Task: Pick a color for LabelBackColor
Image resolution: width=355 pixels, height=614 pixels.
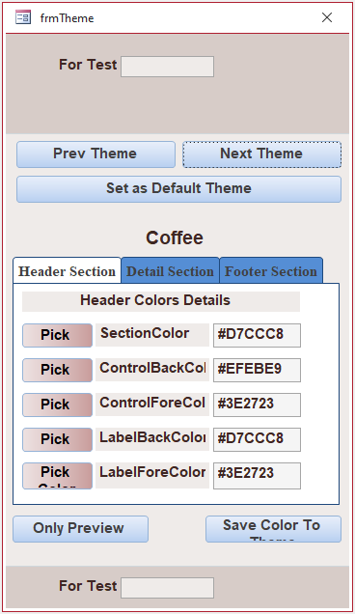Action: click(x=57, y=439)
